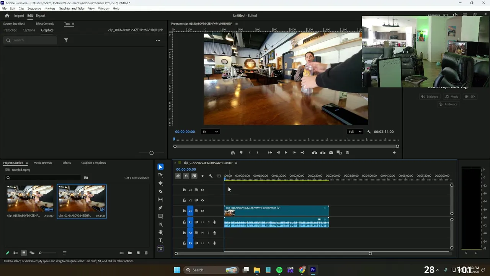Image resolution: width=490 pixels, height=276 pixels.
Task: Solo audio track A2
Action: (x=209, y=233)
